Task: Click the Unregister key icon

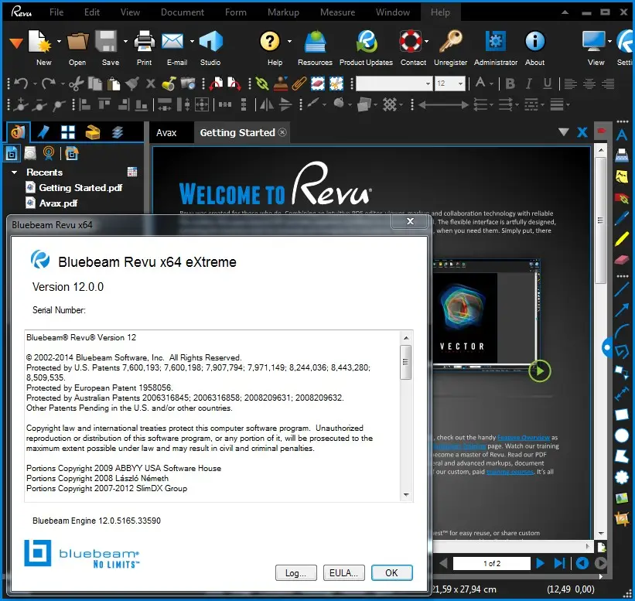Action: [450, 41]
